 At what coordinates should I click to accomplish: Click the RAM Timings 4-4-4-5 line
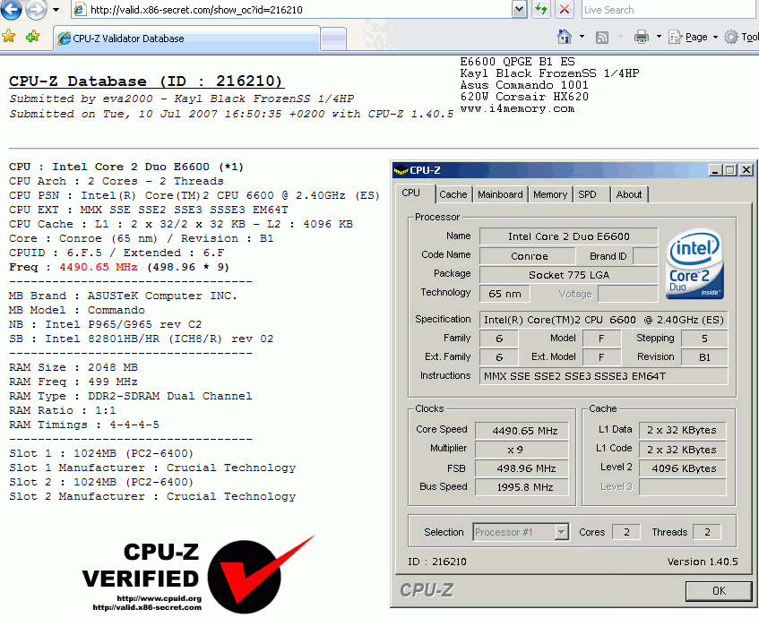coord(83,425)
